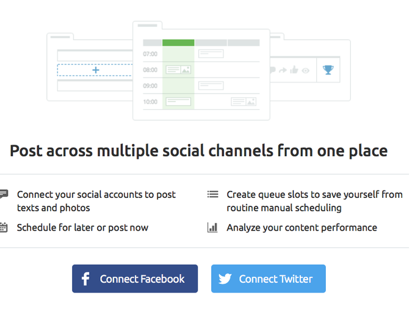
Task: Click the thumbs-up icon in the illustration
Action: [294, 70]
